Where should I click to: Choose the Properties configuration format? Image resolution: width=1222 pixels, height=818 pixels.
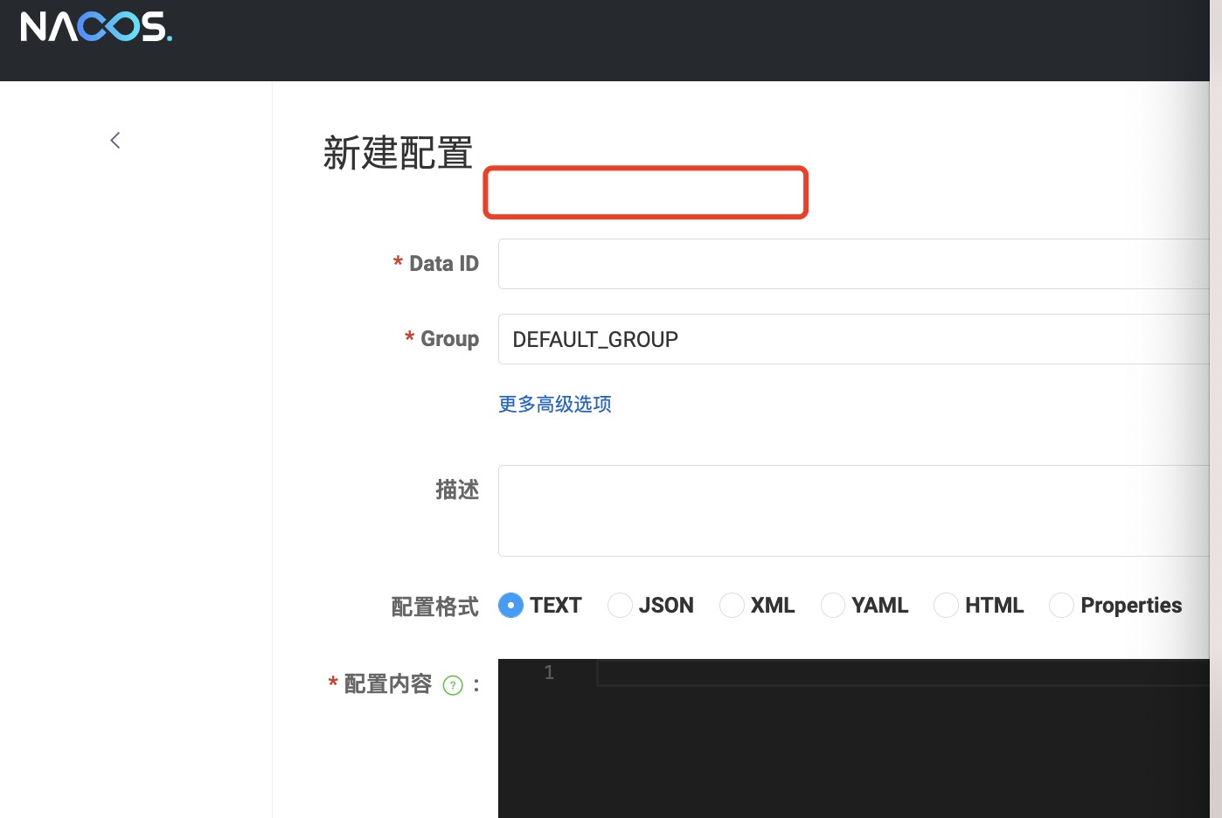[x=1061, y=605]
